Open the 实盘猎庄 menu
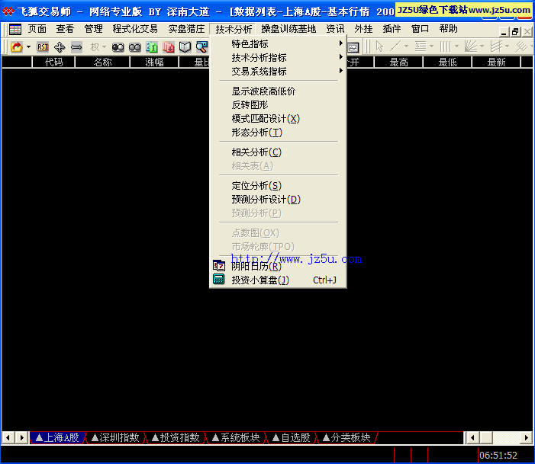Image resolution: width=535 pixels, height=464 pixels. pos(186,29)
